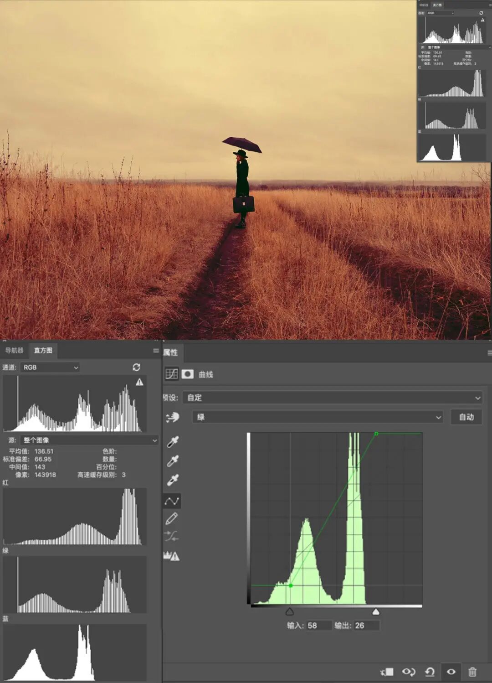Select the top green curve control point
The height and width of the screenshot is (683, 492).
[x=376, y=434]
